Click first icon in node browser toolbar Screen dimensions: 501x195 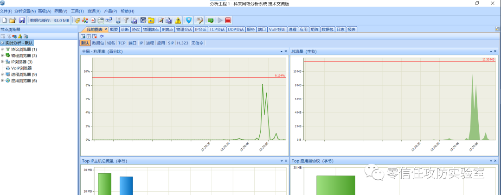[x=3, y=36]
